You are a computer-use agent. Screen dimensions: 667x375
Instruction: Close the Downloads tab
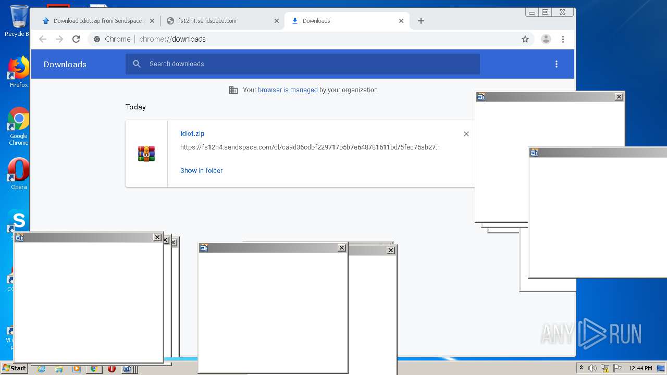(x=401, y=21)
